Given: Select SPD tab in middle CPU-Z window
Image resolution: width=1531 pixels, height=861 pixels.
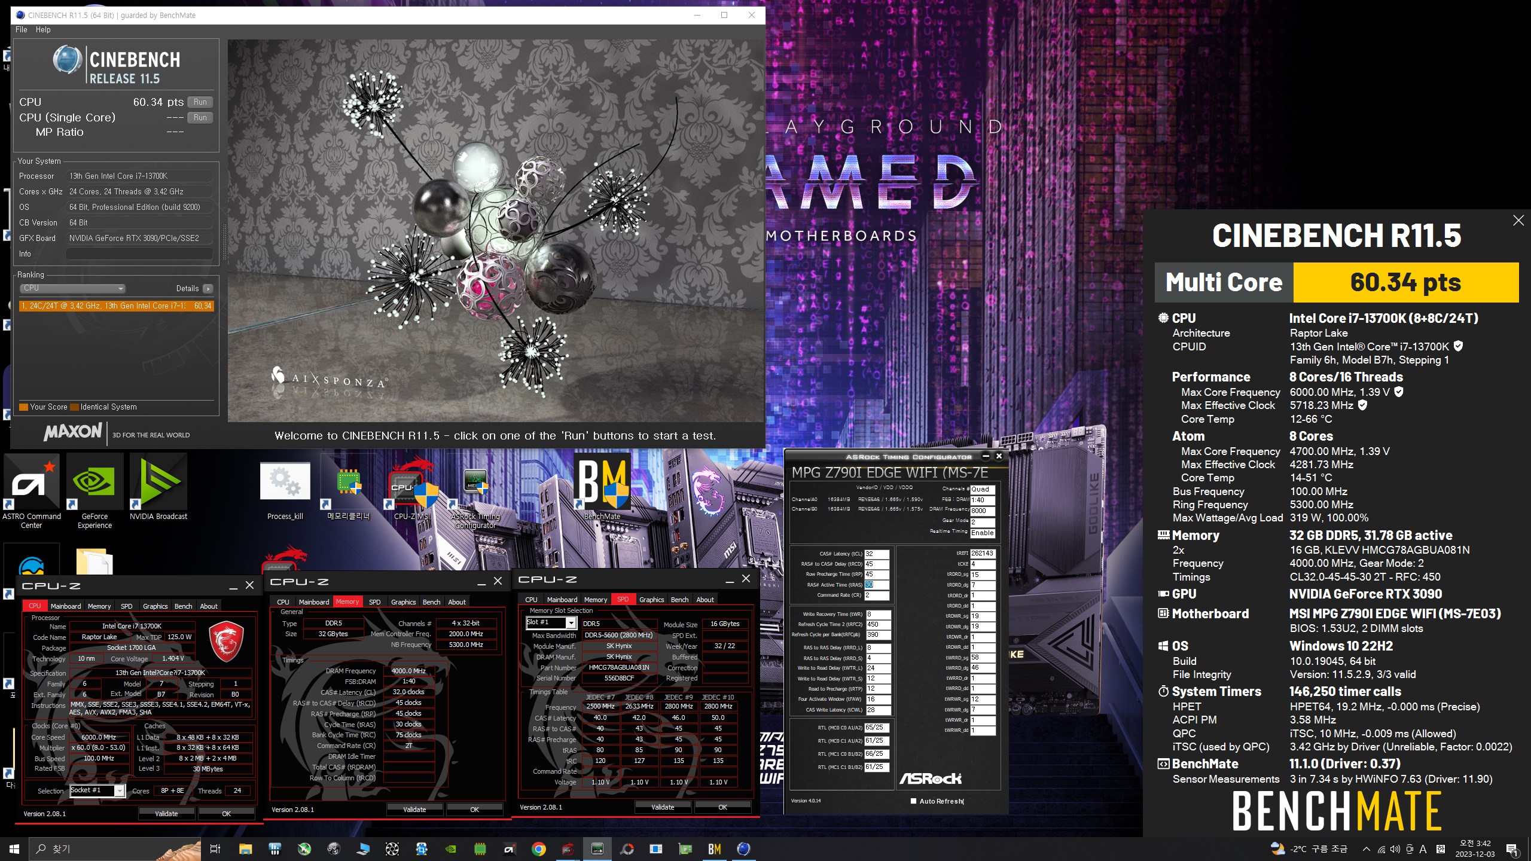Looking at the screenshot, I should pos(375,602).
